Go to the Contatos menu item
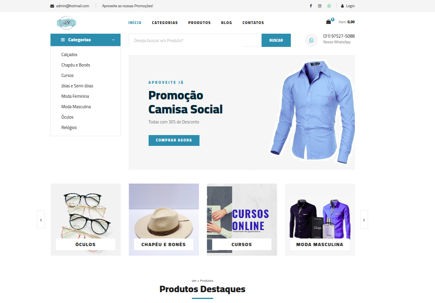This screenshot has height=303, width=435. (x=253, y=23)
